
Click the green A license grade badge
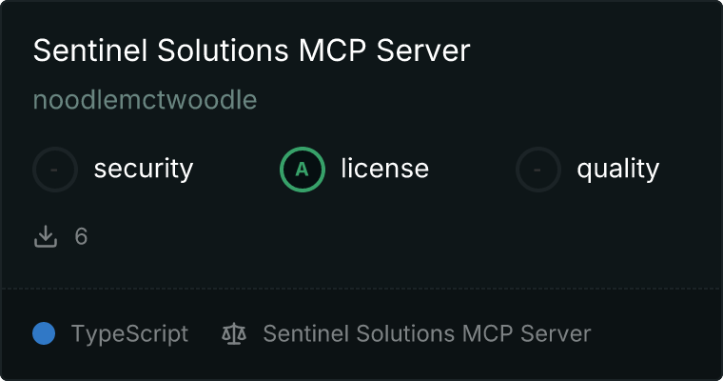[x=303, y=170]
